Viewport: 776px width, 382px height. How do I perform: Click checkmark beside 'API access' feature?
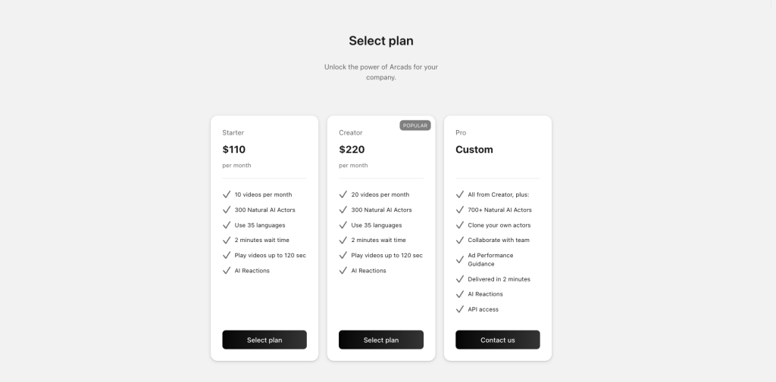(x=459, y=309)
